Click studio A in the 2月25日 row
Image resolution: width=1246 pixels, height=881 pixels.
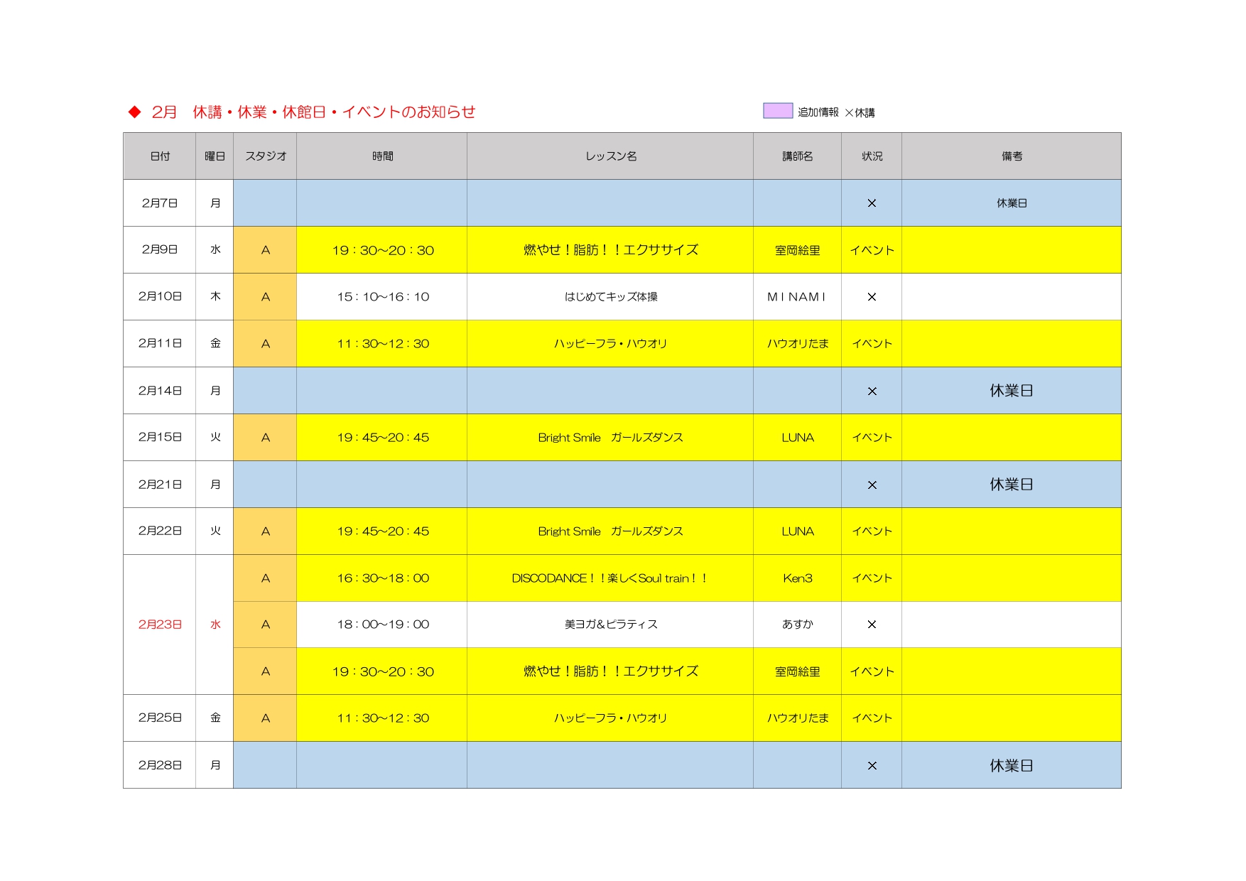tap(265, 718)
